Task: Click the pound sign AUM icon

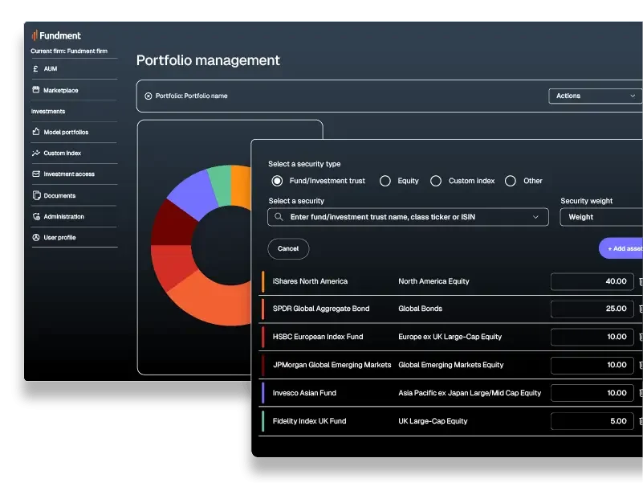Action: [x=35, y=69]
